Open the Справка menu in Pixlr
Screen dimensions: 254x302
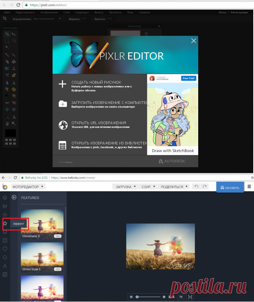[144, 12]
